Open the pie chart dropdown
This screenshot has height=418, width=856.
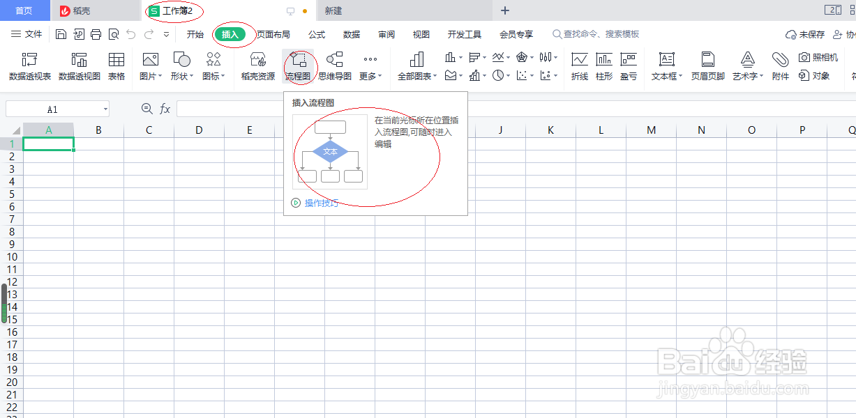[x=501, y=75]
